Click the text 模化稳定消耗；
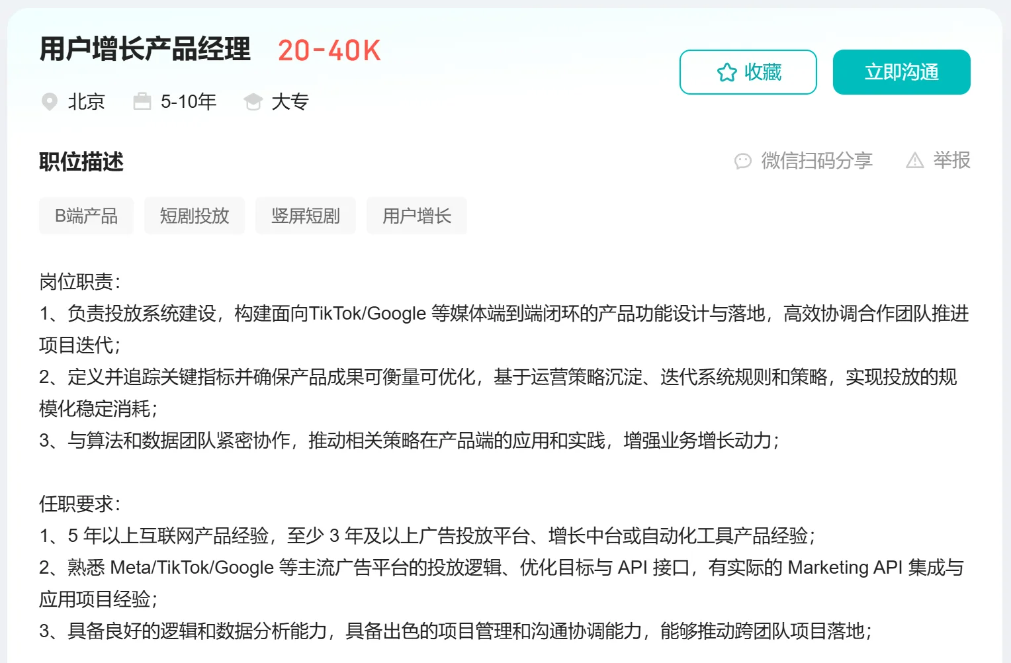The width and height of the screenshot is (1011, 663). pos(99,409)
